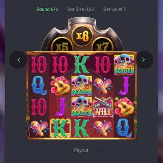Click the gold-framed K symbol
The image size is (163, 163).
point(60,128)
